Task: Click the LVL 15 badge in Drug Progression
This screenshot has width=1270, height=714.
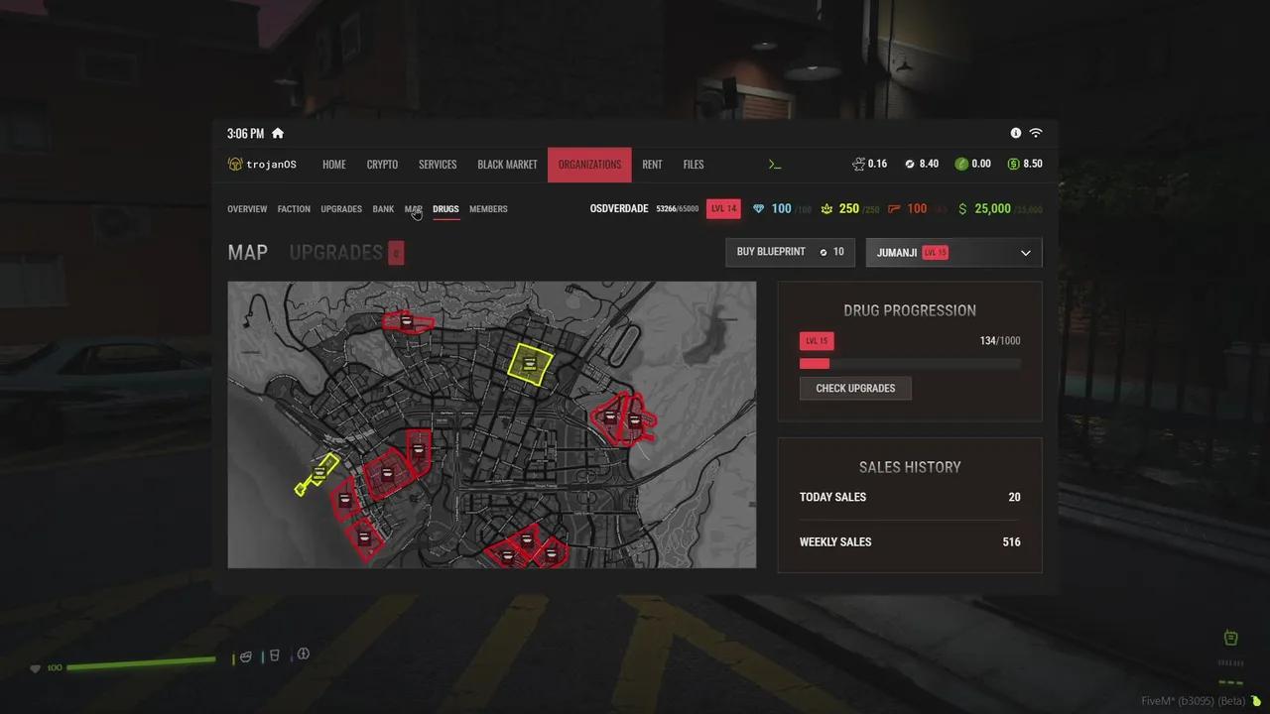Action: coord(817,341)
